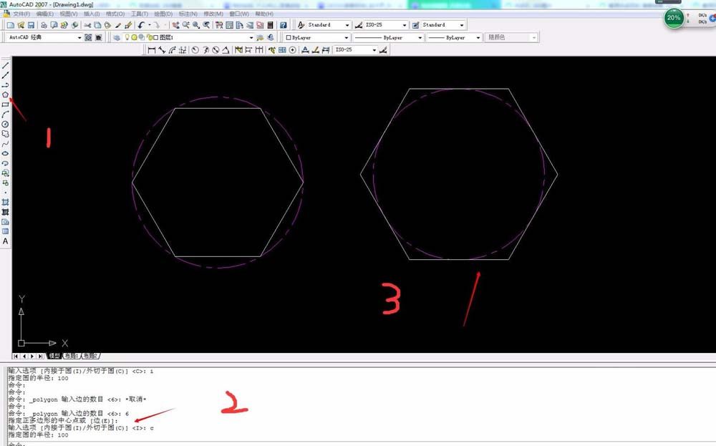Click the Save icon on the Standard toolbar
The height and width of the screenshot is (446, 716).
pyautogui.click(x=31, y=25)
